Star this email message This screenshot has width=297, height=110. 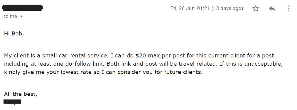[x=256, y=9]
